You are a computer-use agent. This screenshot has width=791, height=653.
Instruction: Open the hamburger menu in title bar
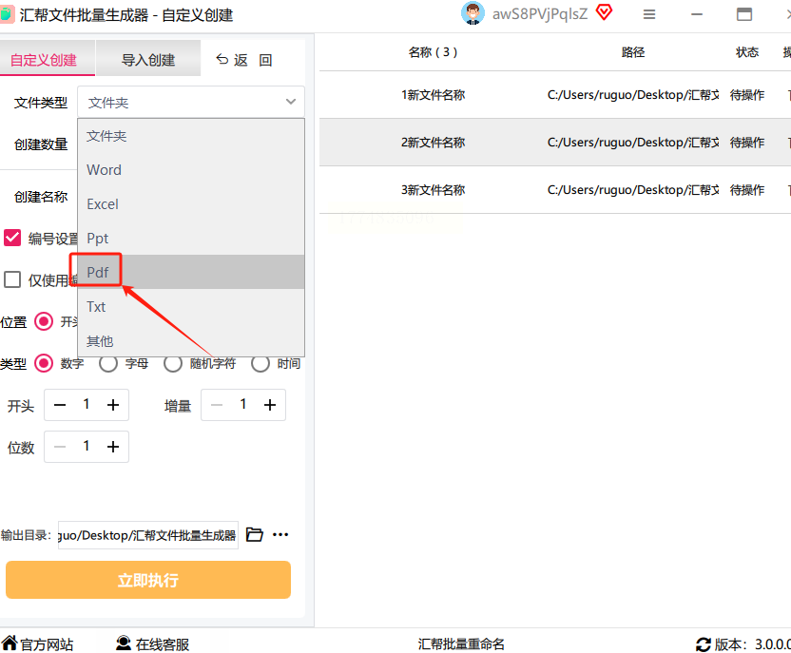click(649, 14)
